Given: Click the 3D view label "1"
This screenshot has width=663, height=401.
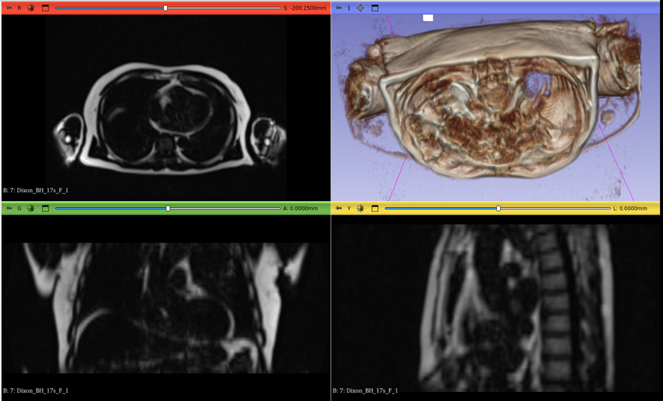Looking at the screenshot, I should pos(349,8).
